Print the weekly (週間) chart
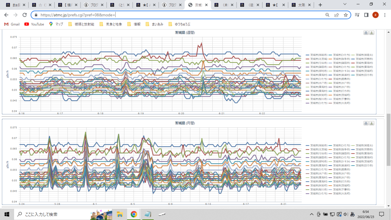391x220 pixels. 366,33
